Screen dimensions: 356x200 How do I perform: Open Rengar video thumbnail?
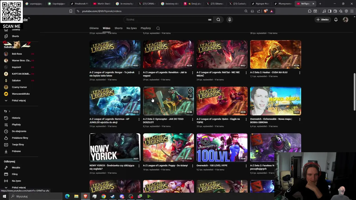click(115, 54)
